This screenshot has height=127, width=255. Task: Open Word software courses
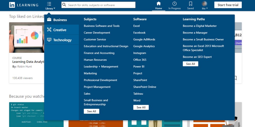pos(137,100)
